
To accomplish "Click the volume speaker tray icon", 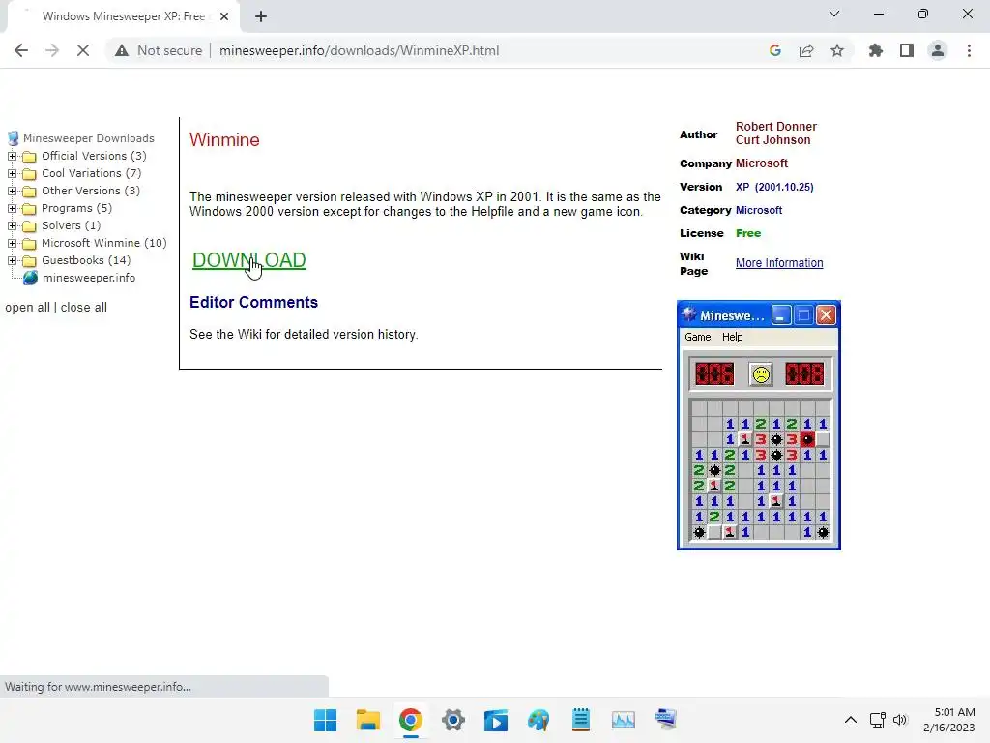I will pos(900,720).
